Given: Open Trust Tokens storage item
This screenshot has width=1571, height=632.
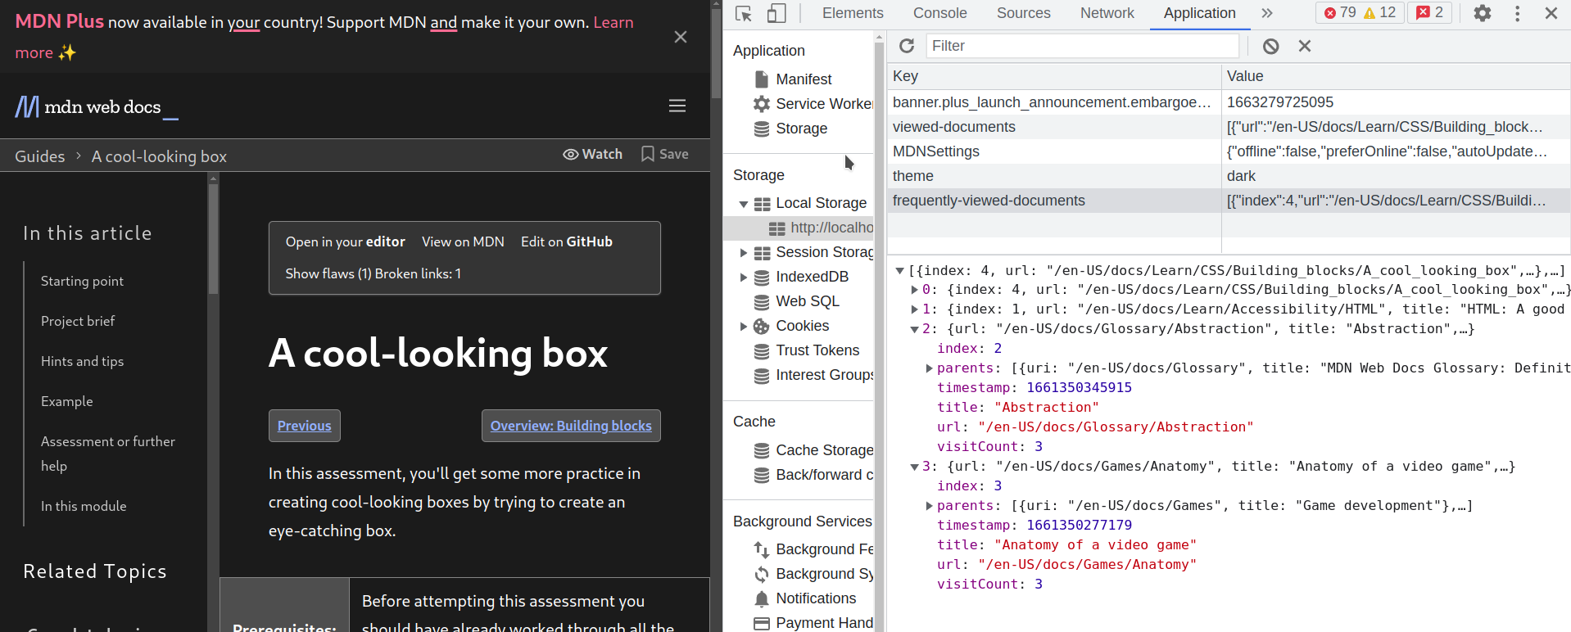Looking at the screenshot, I should (x=817, y=350).
